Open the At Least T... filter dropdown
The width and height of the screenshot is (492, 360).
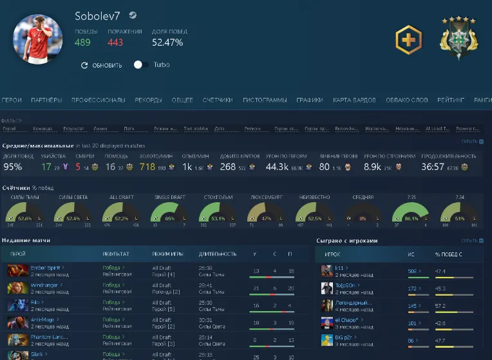(x=438, y=129)
